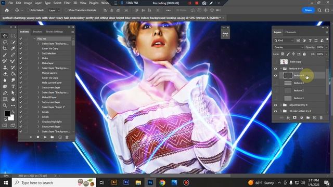Screen dimensions: 333x187
Task: Select the Clone Stamp tool
Action: coord(5,68)
